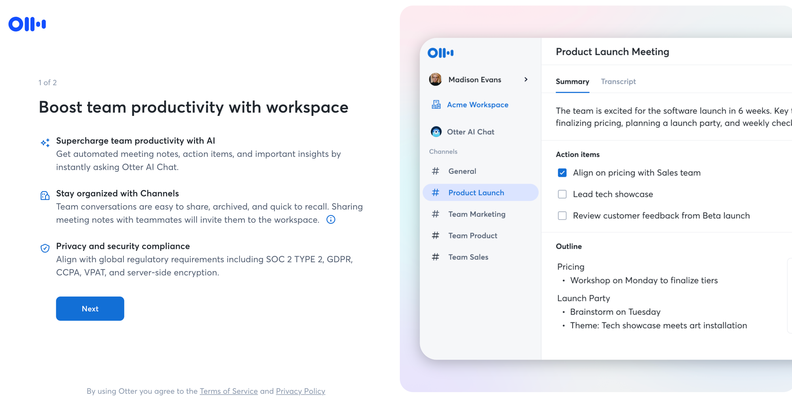Select the Product Launch channel
This screenshot has height=396, width=792.
[480, 192]
